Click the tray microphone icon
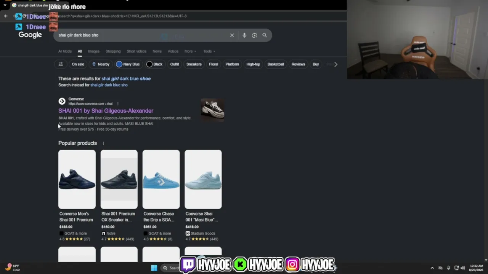Screen dimensions: 488x274 448,268
